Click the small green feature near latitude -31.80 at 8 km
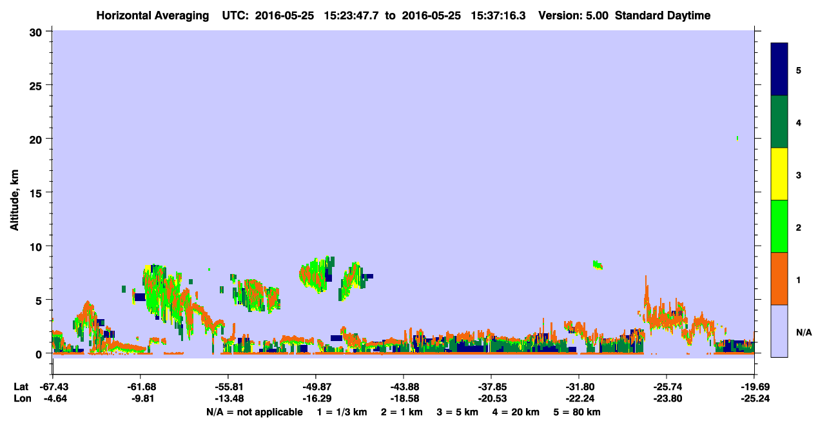 [x=598, y=264]
